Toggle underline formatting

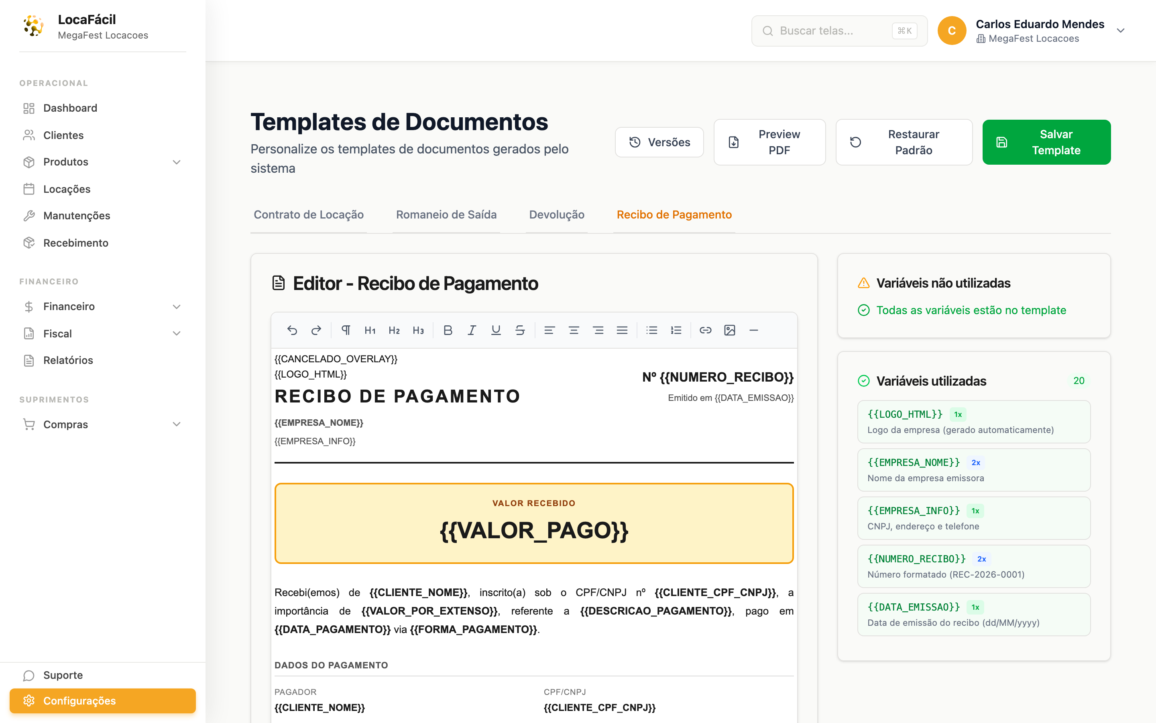pos(496,330)
